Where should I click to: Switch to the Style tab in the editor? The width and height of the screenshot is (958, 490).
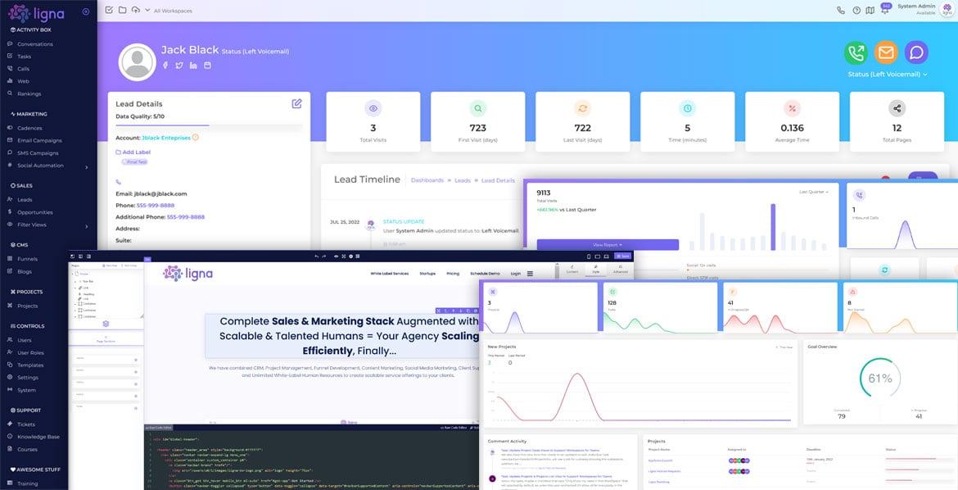[x=596, y=269]
